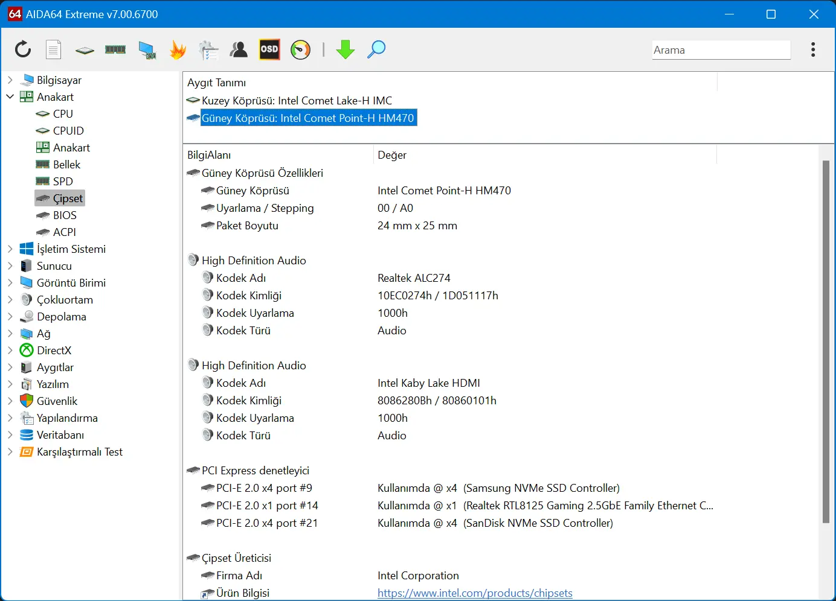Expand the Sunucu tree node
The height and width of the screenshot is (601, 836).
click(x=10, y=266)
